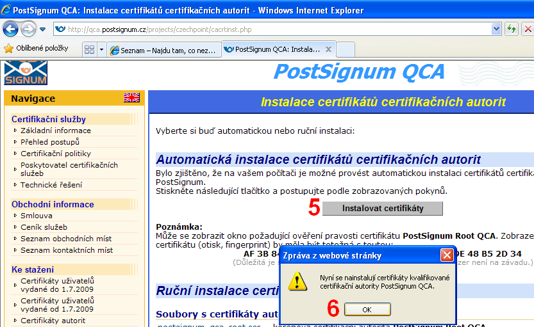Open Certifikáty uživatelů vydané od 1.7.2009
The height and width of the screenshot is (327, 534).
57,305
